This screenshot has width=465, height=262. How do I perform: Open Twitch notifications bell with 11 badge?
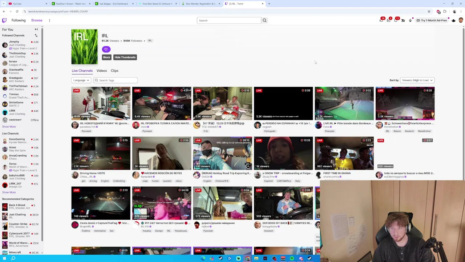396,20
